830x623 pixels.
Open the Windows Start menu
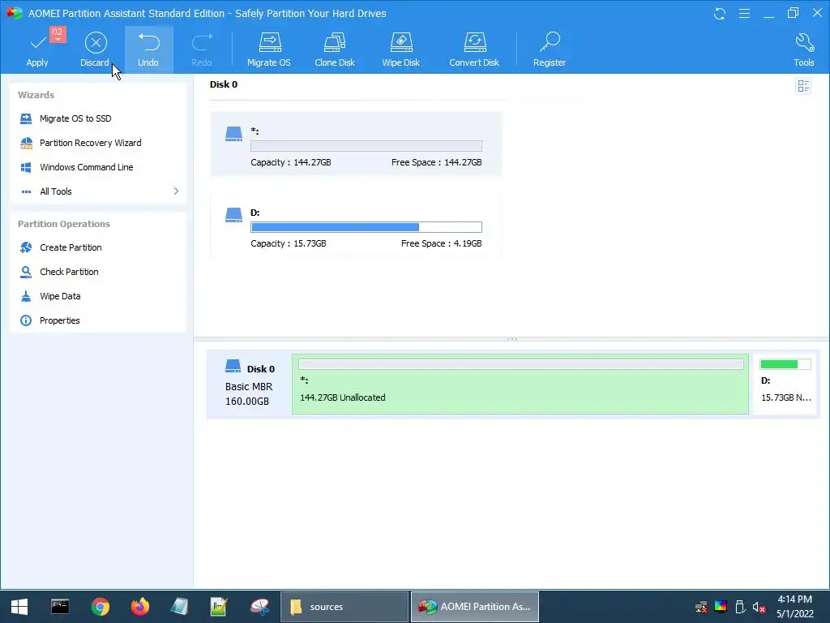(x=19, y=607)
